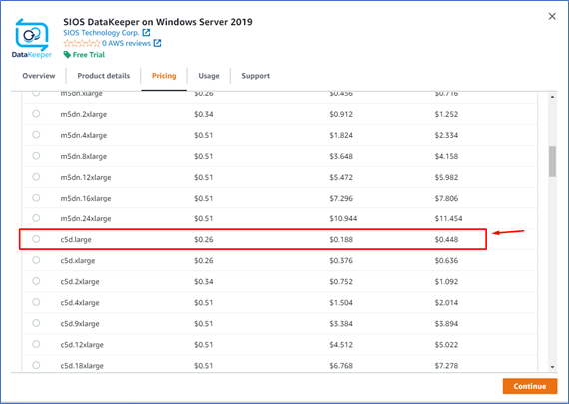Image resolution: width=569 pixels, height=404 pixels.
Task: Click the c5d.9xlarge instance name
Action: [80, 324]
